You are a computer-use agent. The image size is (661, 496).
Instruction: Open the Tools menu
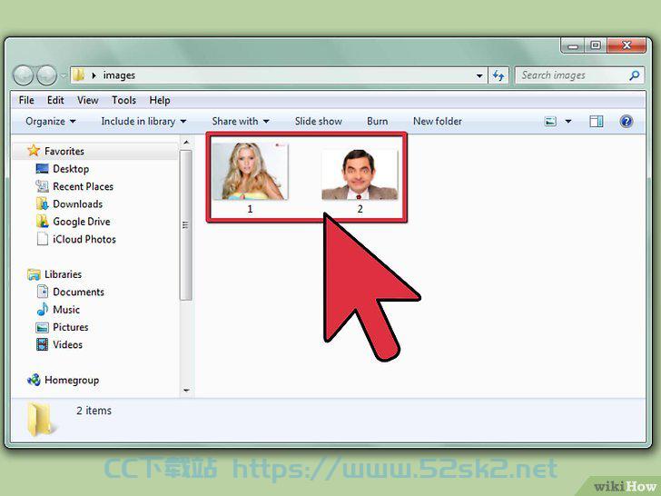123,100
